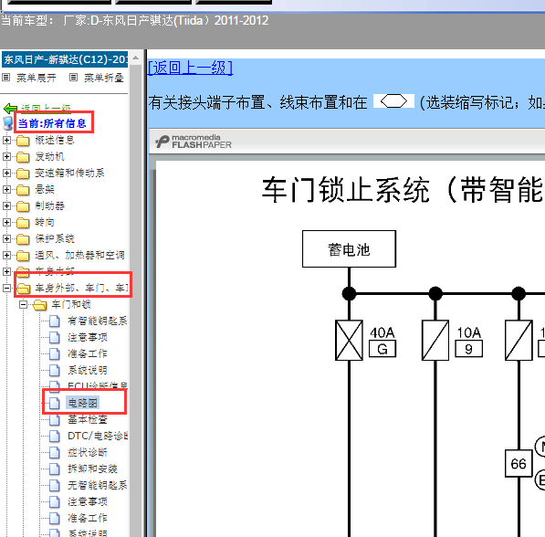Click page icon beside 基本检查
The width and height of the screenshot is (545, 537).
click(54, 420)
